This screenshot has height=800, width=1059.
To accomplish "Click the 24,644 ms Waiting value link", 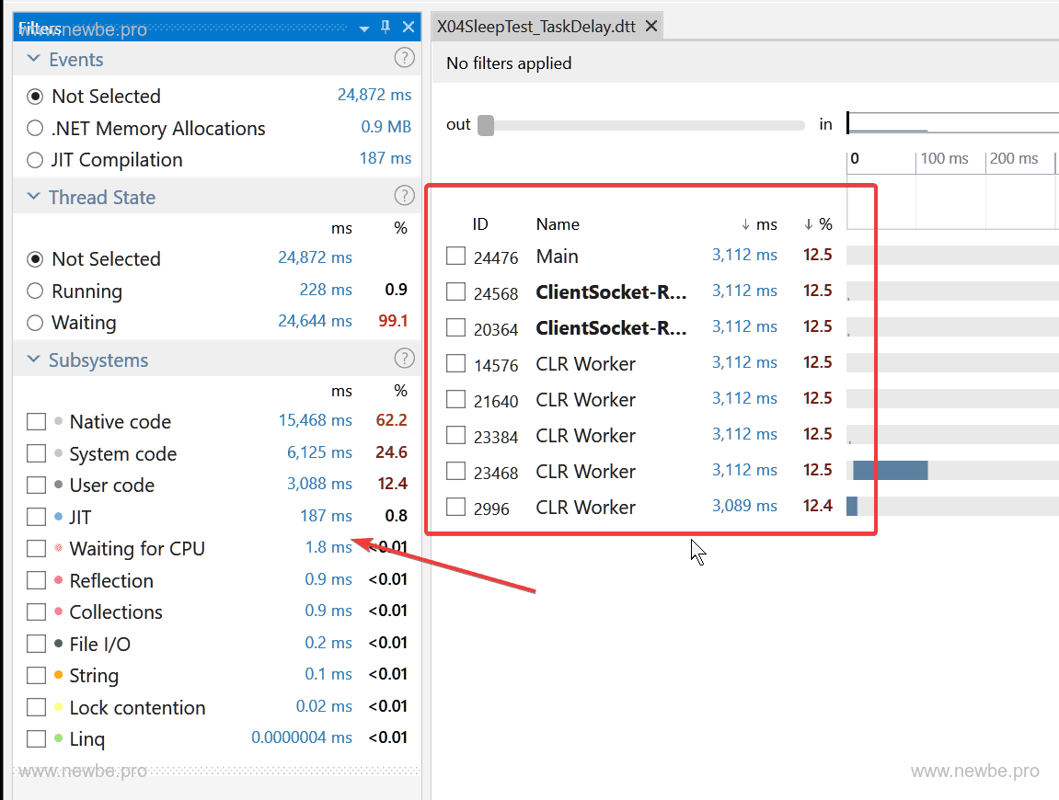I will tap(315, 321).
